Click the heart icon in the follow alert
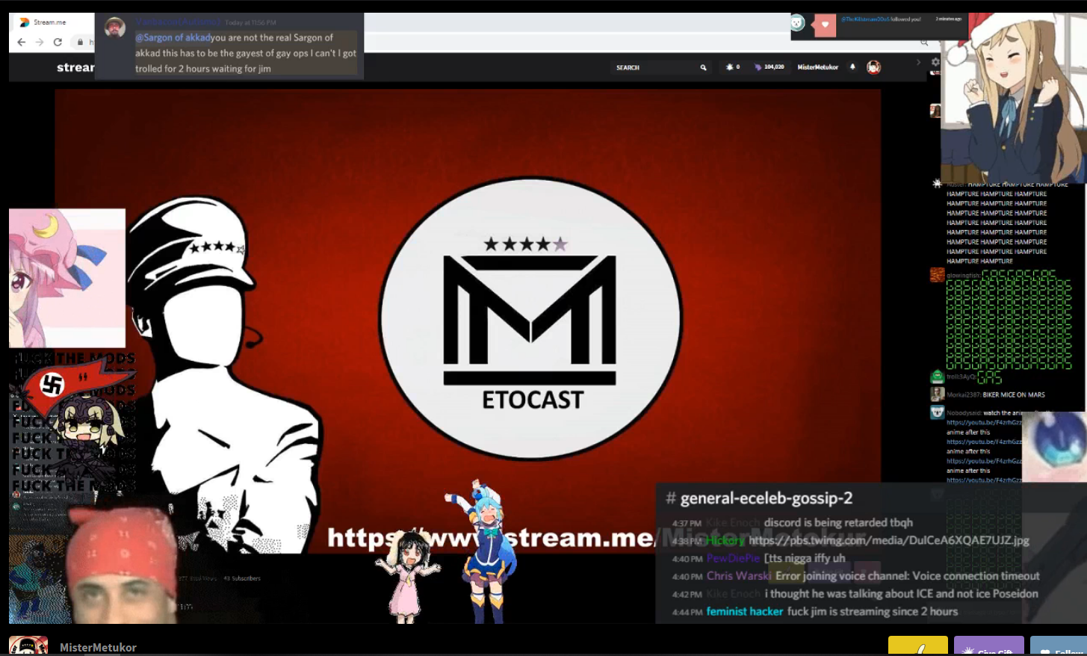Image resolution: width=1087 pixels, height=656 pixels. (825, 25)
